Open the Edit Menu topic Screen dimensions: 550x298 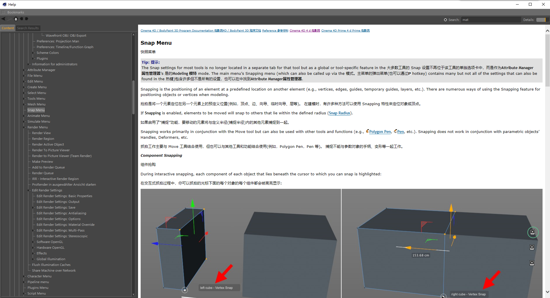tap(35, 81)
